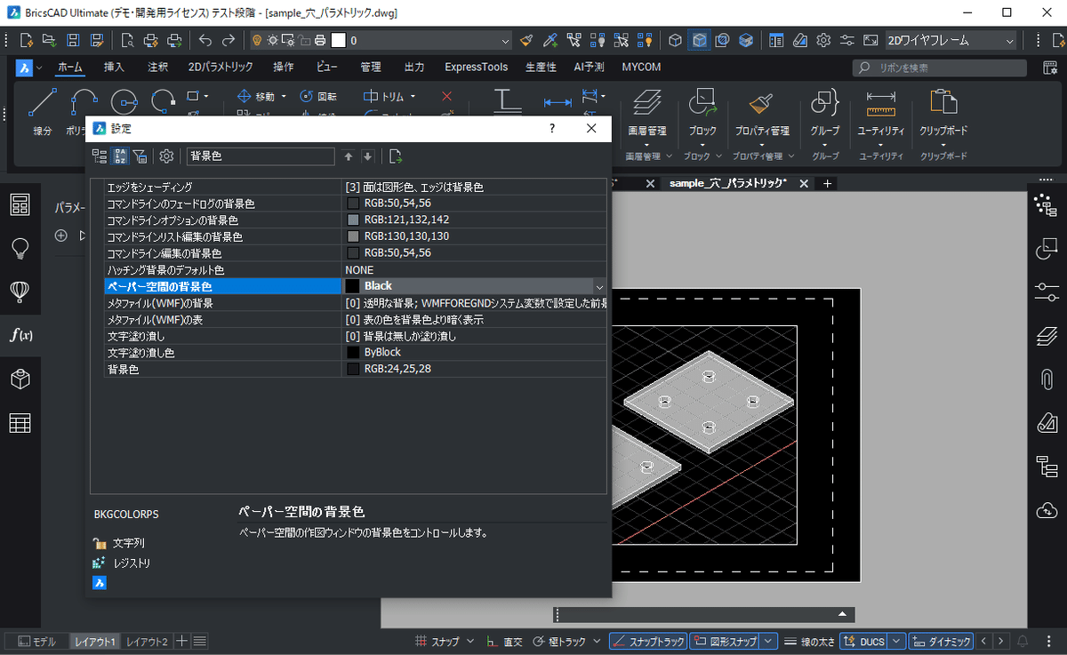This screenshot has width=1067, height=655.
Task: Switch to the AI予測 ribbon tab
Action: coord(589,67)
